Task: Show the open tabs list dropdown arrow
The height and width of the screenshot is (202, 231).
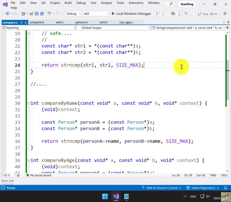Action: coord(224,22)
